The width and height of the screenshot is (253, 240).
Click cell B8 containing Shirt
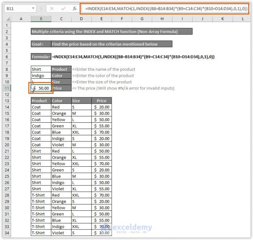[41, 69]
